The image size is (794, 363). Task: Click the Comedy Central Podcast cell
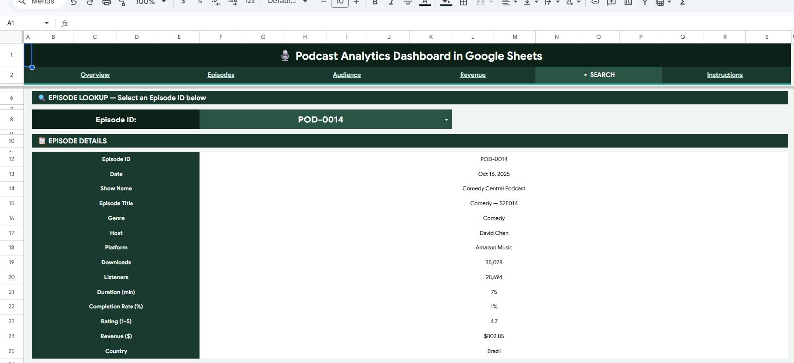[x=494, y=189]
